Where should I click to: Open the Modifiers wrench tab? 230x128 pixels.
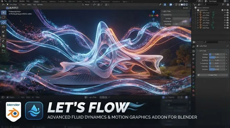tap(194, 76)
